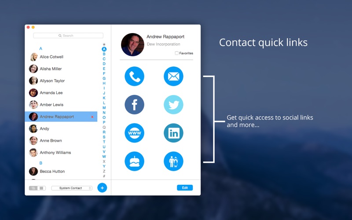Open Andrew's Facebook profile icon

click(134, 105)
